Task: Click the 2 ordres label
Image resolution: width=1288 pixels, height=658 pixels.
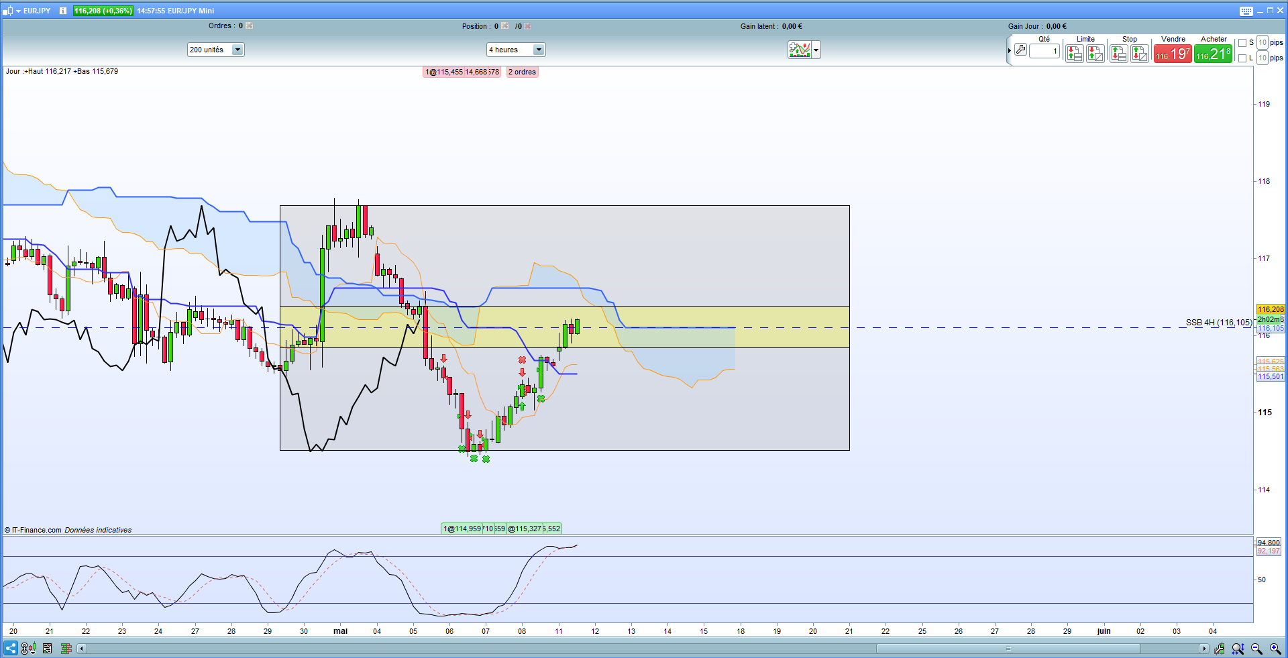Action: tap(522, 72)
